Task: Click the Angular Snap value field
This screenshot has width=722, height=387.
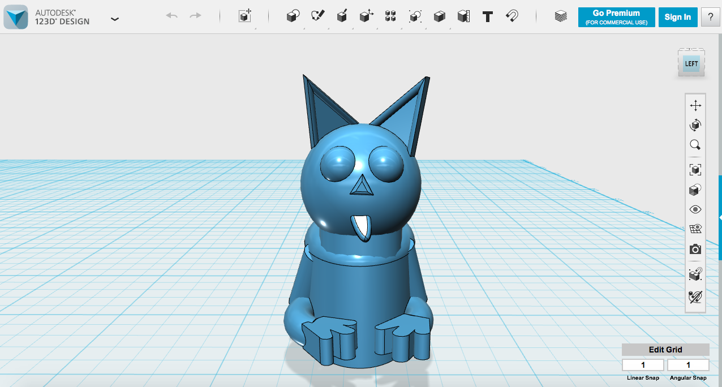Action: [688, 365]
